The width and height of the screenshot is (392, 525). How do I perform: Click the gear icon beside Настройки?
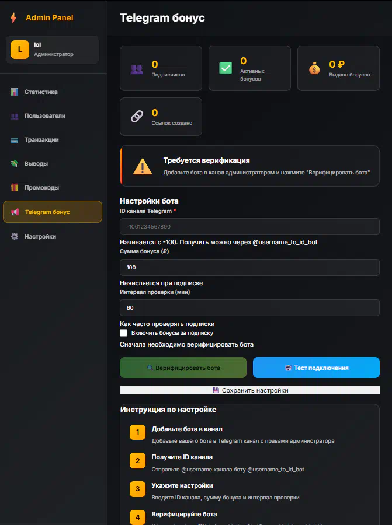pyautogui.click(x=15, y=237)
